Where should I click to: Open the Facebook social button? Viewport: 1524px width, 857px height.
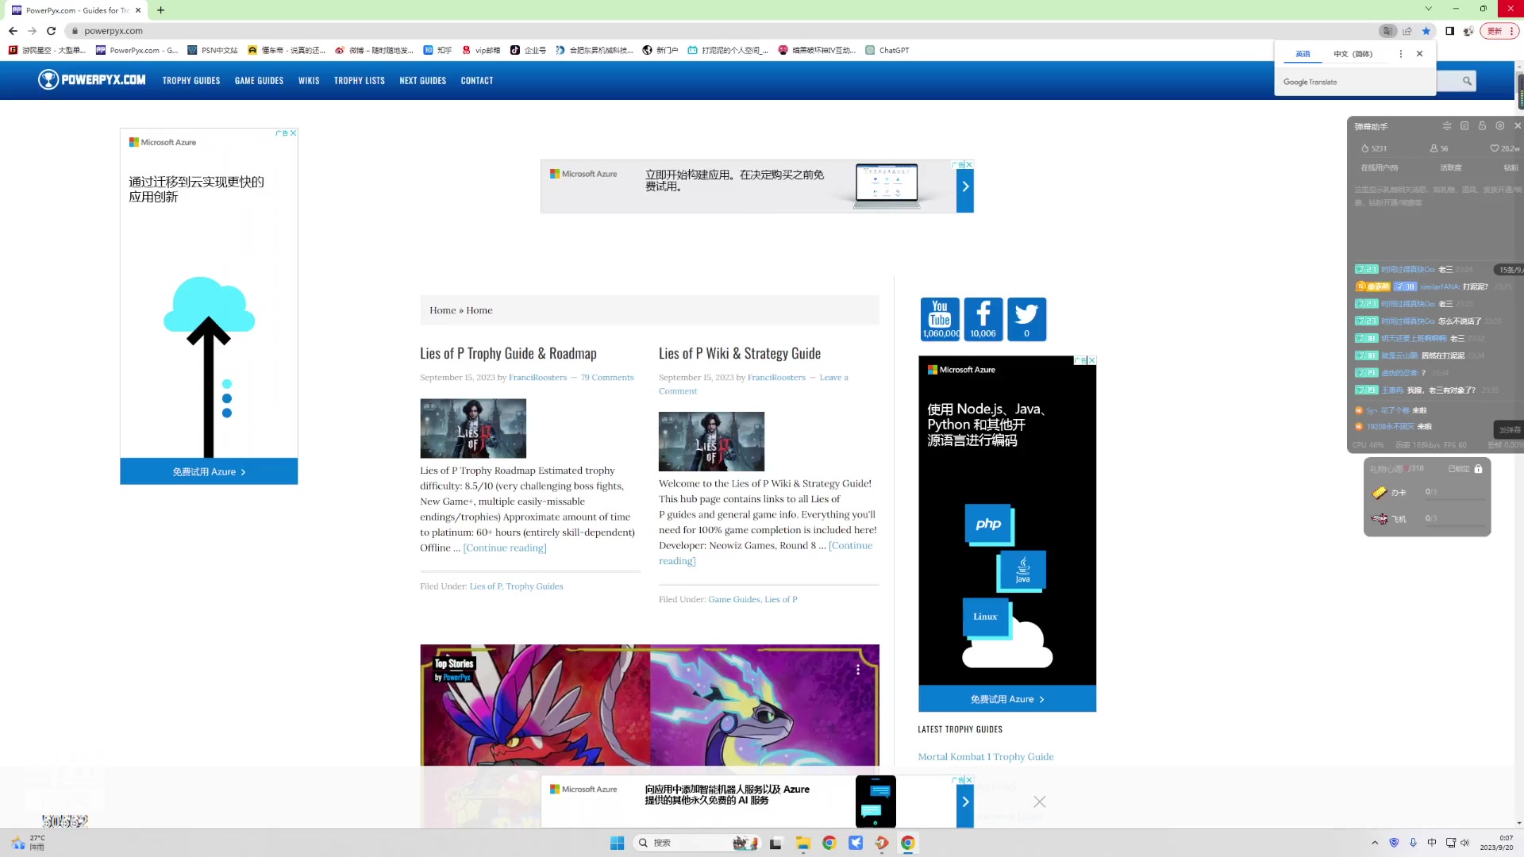[x=983, y=319]
